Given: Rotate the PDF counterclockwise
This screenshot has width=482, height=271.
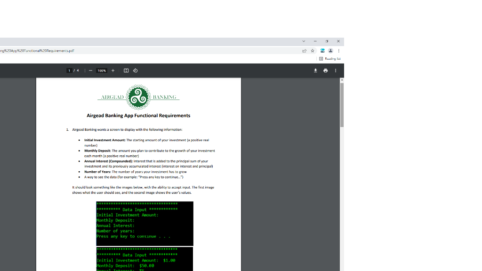Looking at the screenshot, I should pyautogui.click(x=135, y=71).
